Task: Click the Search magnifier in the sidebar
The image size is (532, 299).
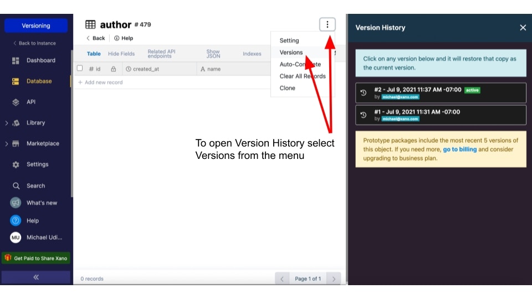Action: tap(16, 186)
